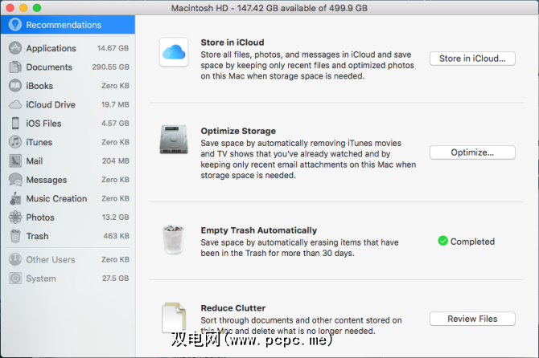Image resolution: width=539 pixels, height=358 pixels.
Task: Click the large iCloud icon
Action: [174, 52]
